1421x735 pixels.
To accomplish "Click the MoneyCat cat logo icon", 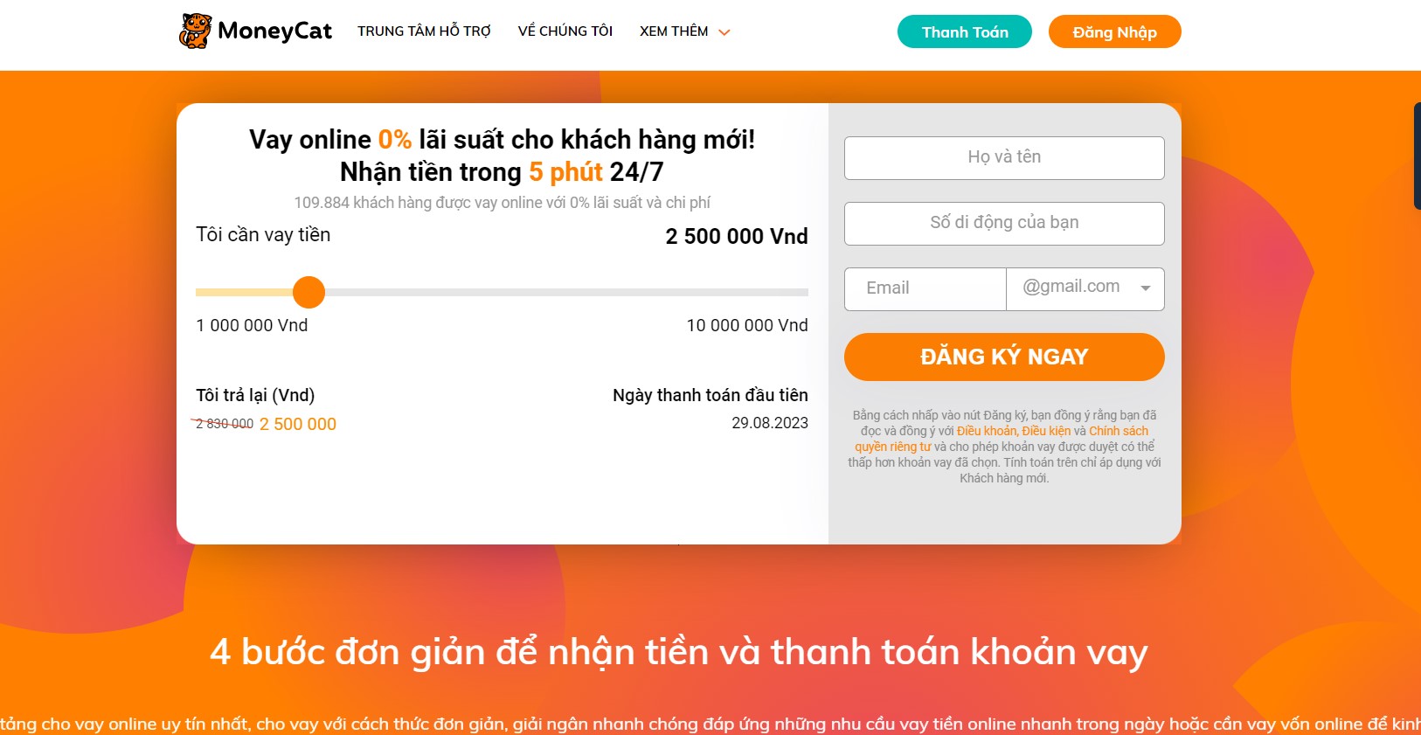I will [x=196, y=31].
